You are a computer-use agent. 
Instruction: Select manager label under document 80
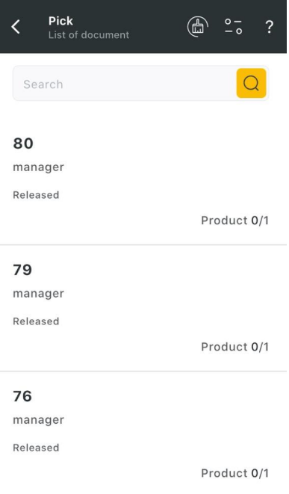tap(38, 167)
